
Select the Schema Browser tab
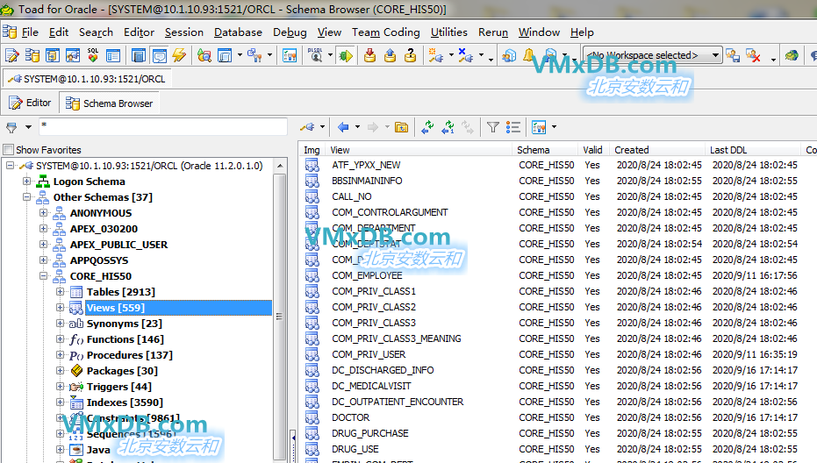pos(109,103)
